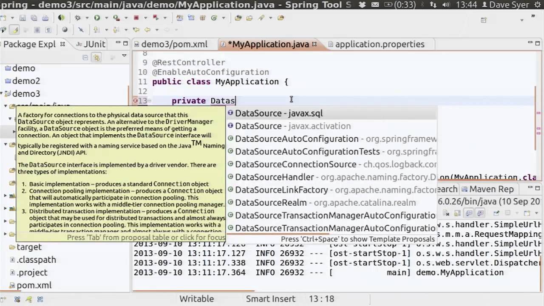Screen dimensions: 544x306
Task: Open the Run button dropdown arrow
Action: 106,18
